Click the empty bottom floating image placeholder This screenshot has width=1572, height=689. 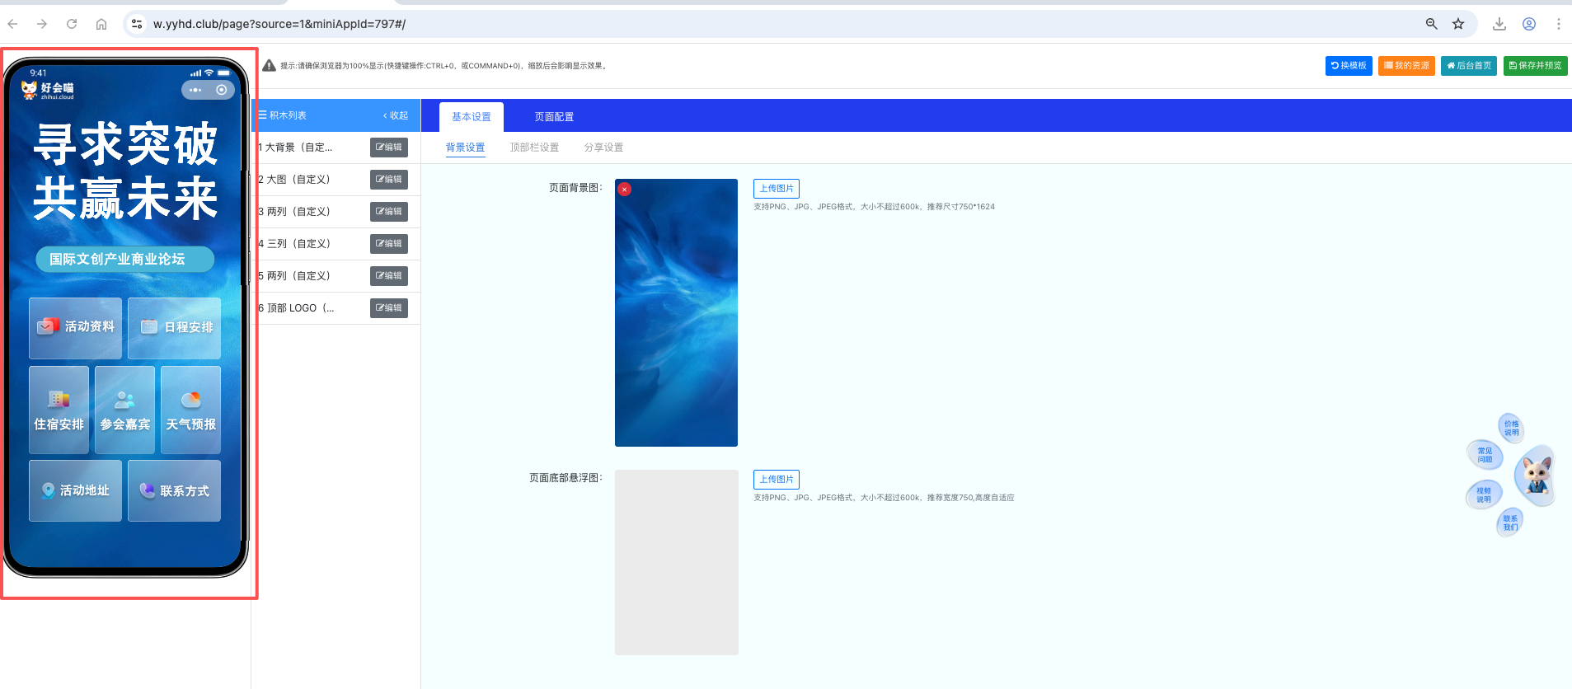pyautogui.click(x=676, y=562)
